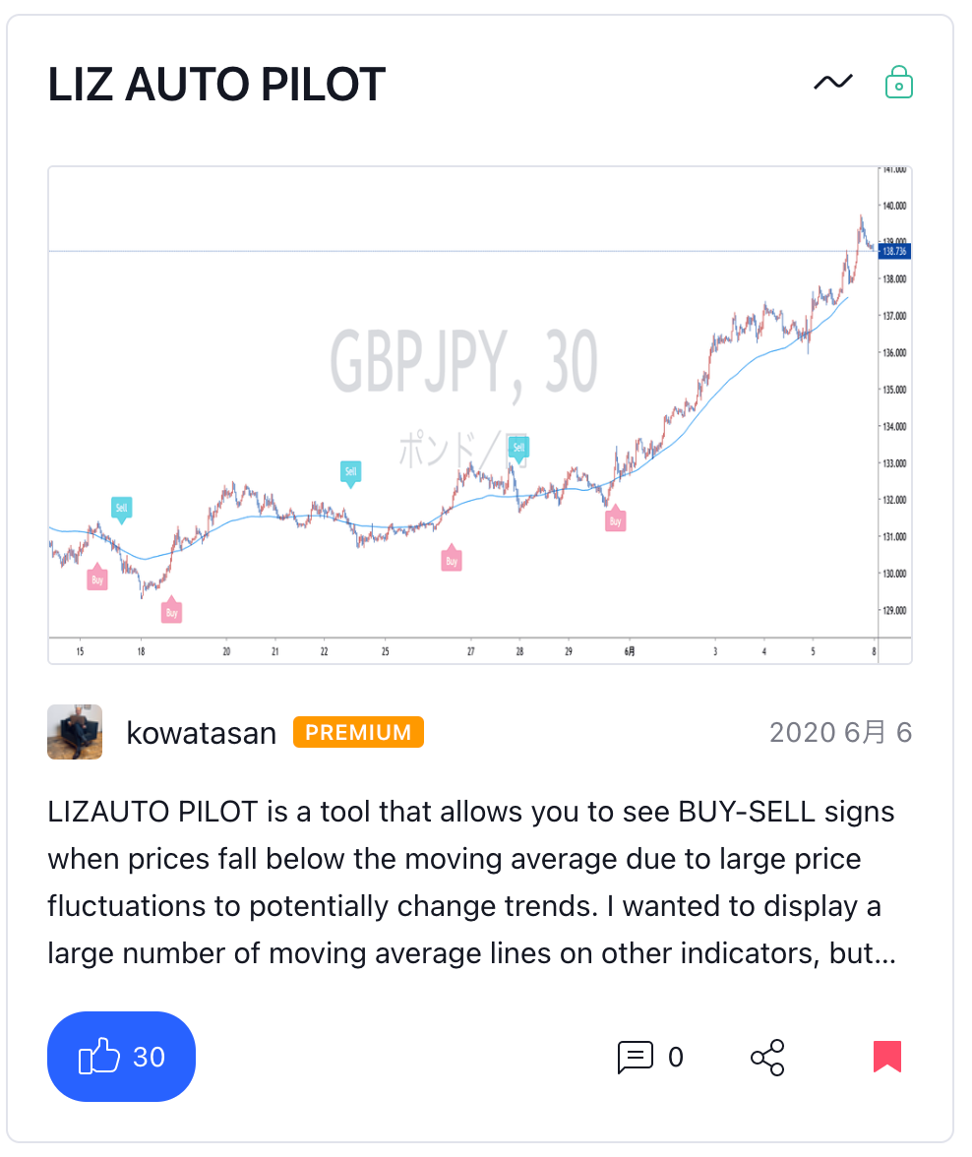Click the publication date 2020 6月 6
Image resolution: width=972 pixels, height=1157 pixels.
[x=840, y=733]
